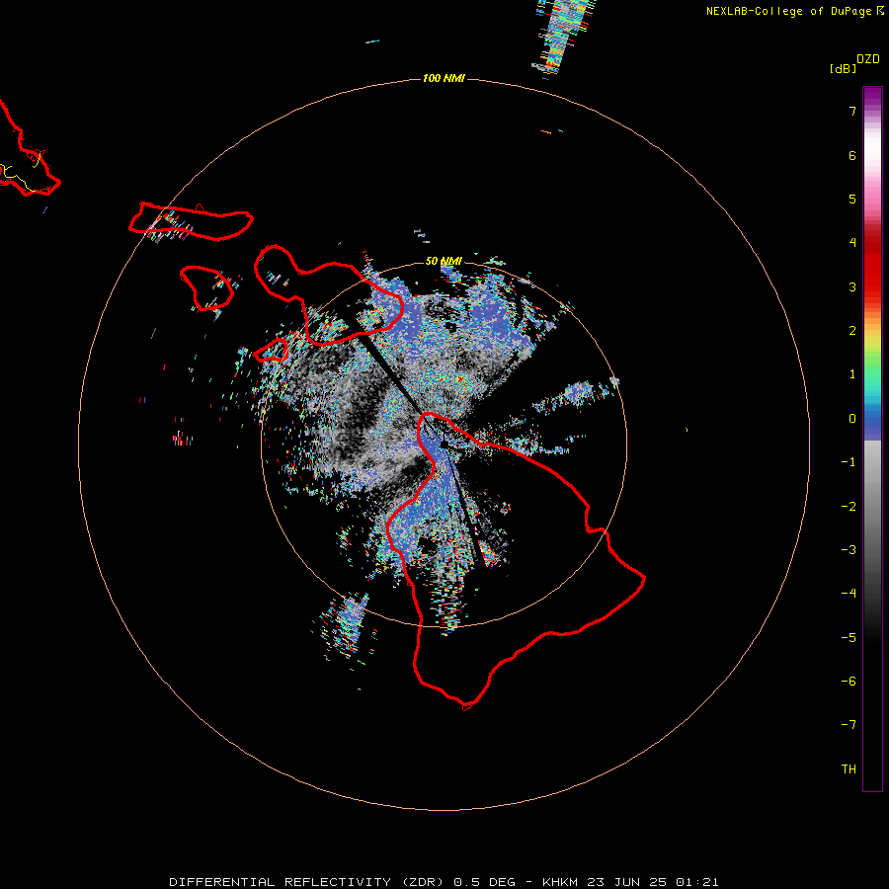The image size is (889, 889).
Task: Click the -3 value on the color scale
Action: tap(849, 550)
